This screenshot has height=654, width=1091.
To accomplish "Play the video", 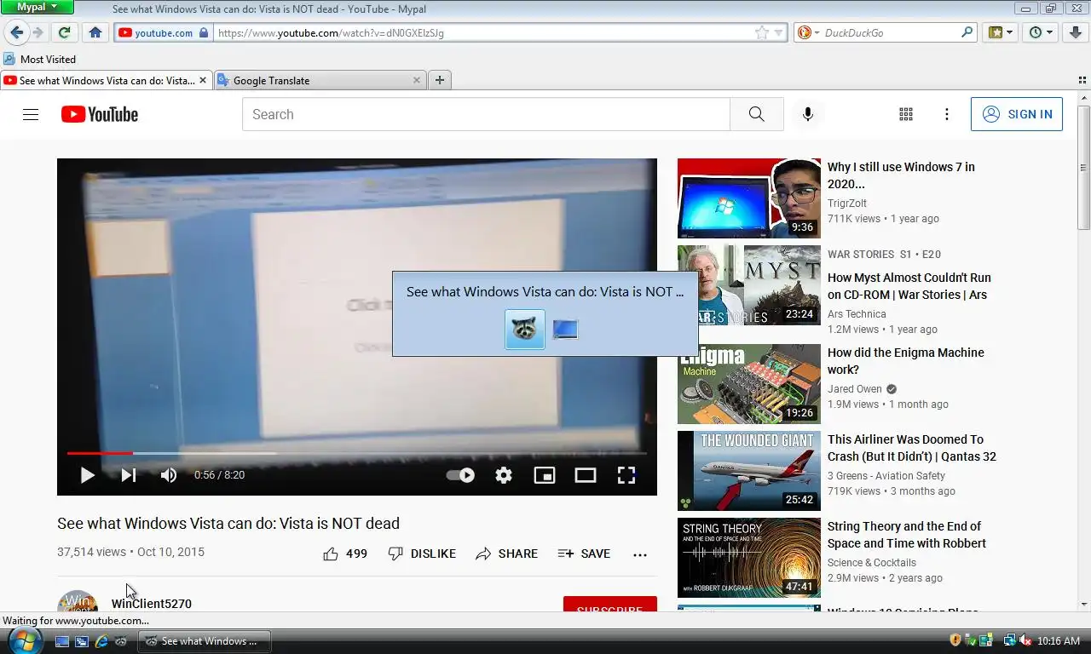I will click(87, 475).
